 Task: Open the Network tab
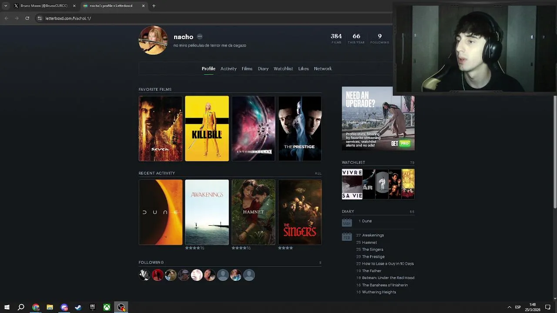tap(323, 69)
